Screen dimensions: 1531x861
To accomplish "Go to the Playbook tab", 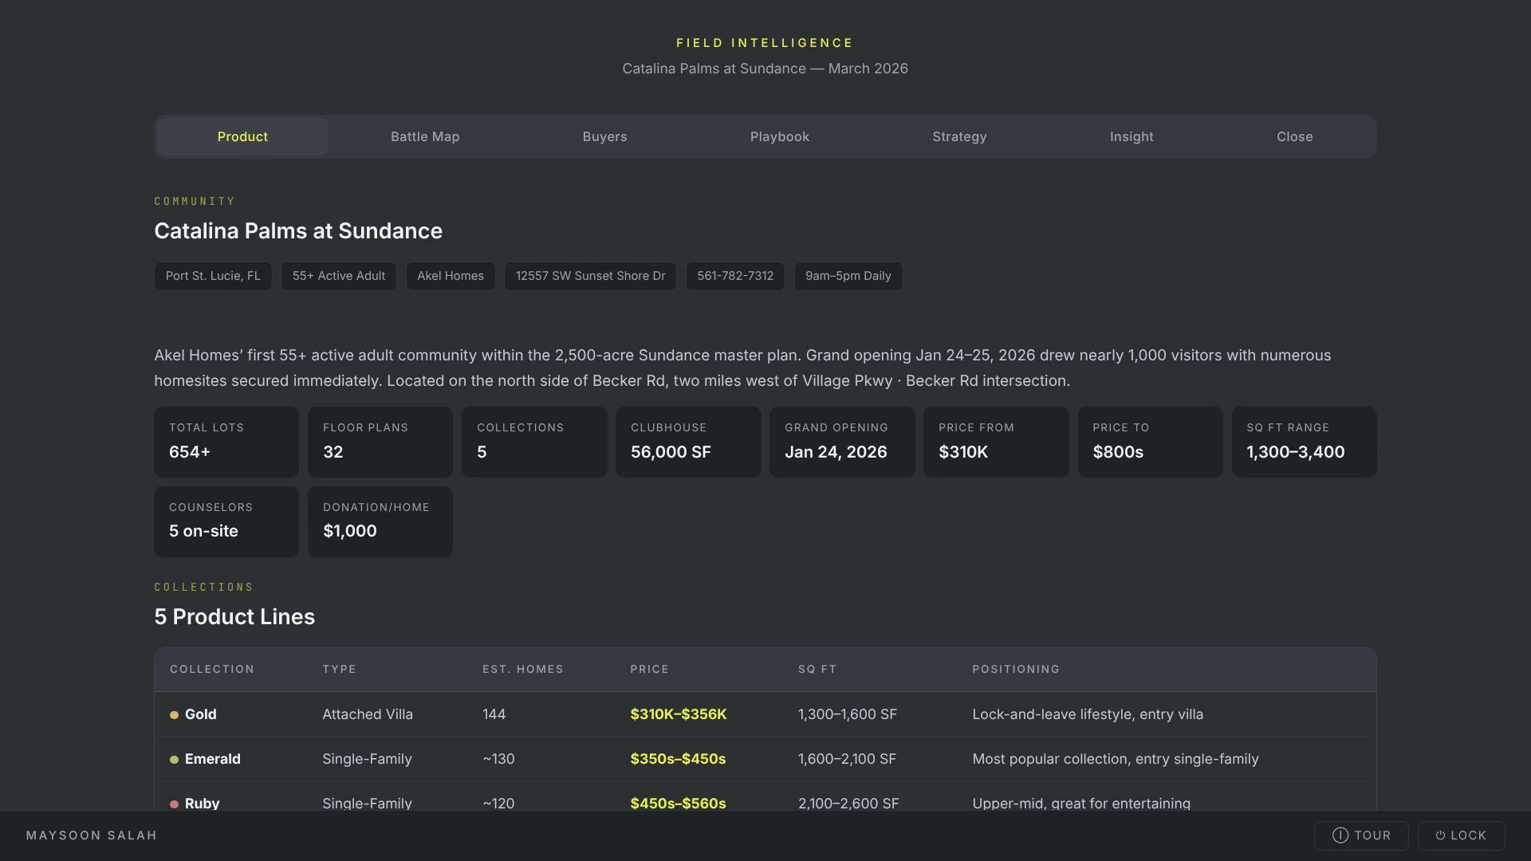I will [x=780, y=136].
